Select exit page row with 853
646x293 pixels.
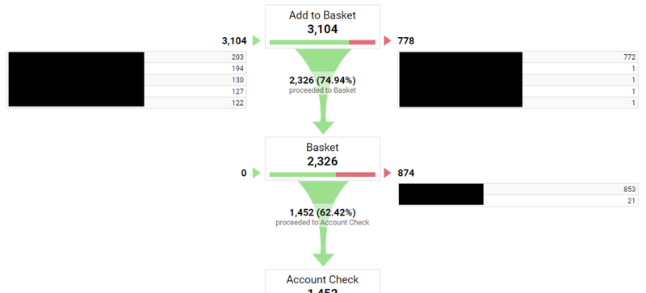point(518,189)
